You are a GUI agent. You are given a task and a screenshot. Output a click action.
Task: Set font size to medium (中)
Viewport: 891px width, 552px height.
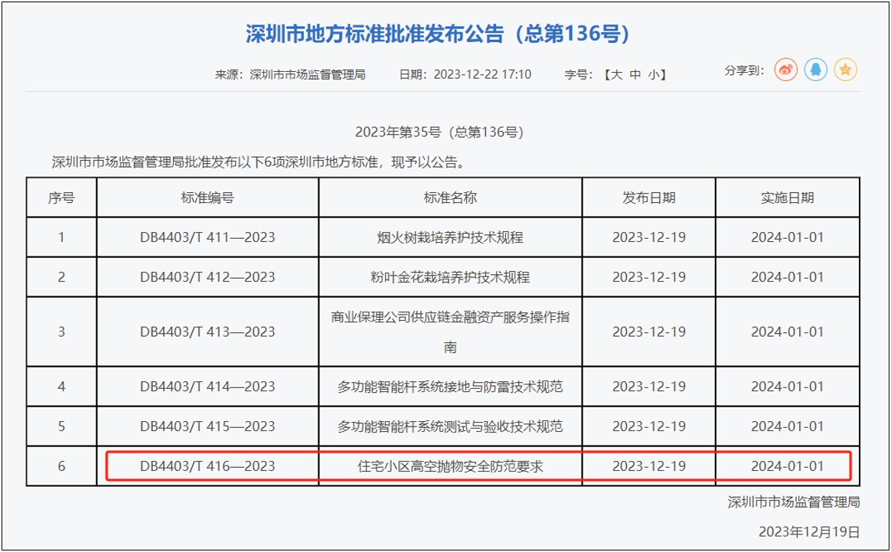pyautogui.click(x=635, y=74)
